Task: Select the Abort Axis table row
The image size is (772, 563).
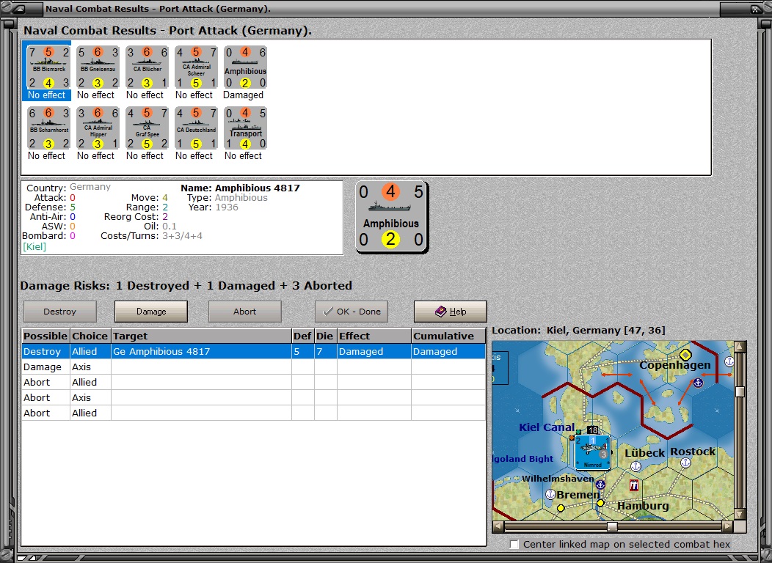Action: pyautogui.click(x=254, y=397)
